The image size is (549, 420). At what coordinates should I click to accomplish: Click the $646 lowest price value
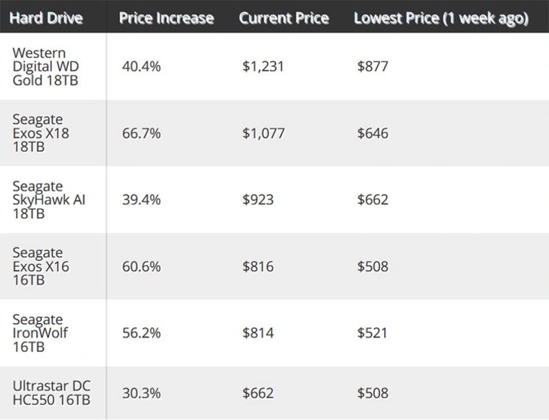pyautogui.click(x=373, y=134)
